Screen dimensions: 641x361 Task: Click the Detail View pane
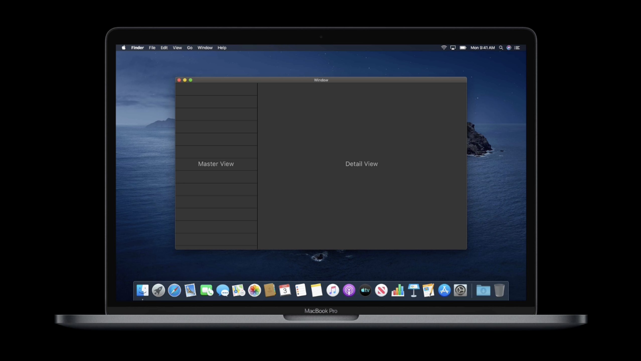pyautogui.click(x=361, y=164)
